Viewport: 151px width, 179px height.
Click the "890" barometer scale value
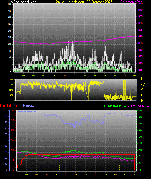[x=140, y=36]
